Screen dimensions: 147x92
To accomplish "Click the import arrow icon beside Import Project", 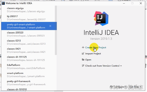I will pyautogui.click(x=83, y=54).
